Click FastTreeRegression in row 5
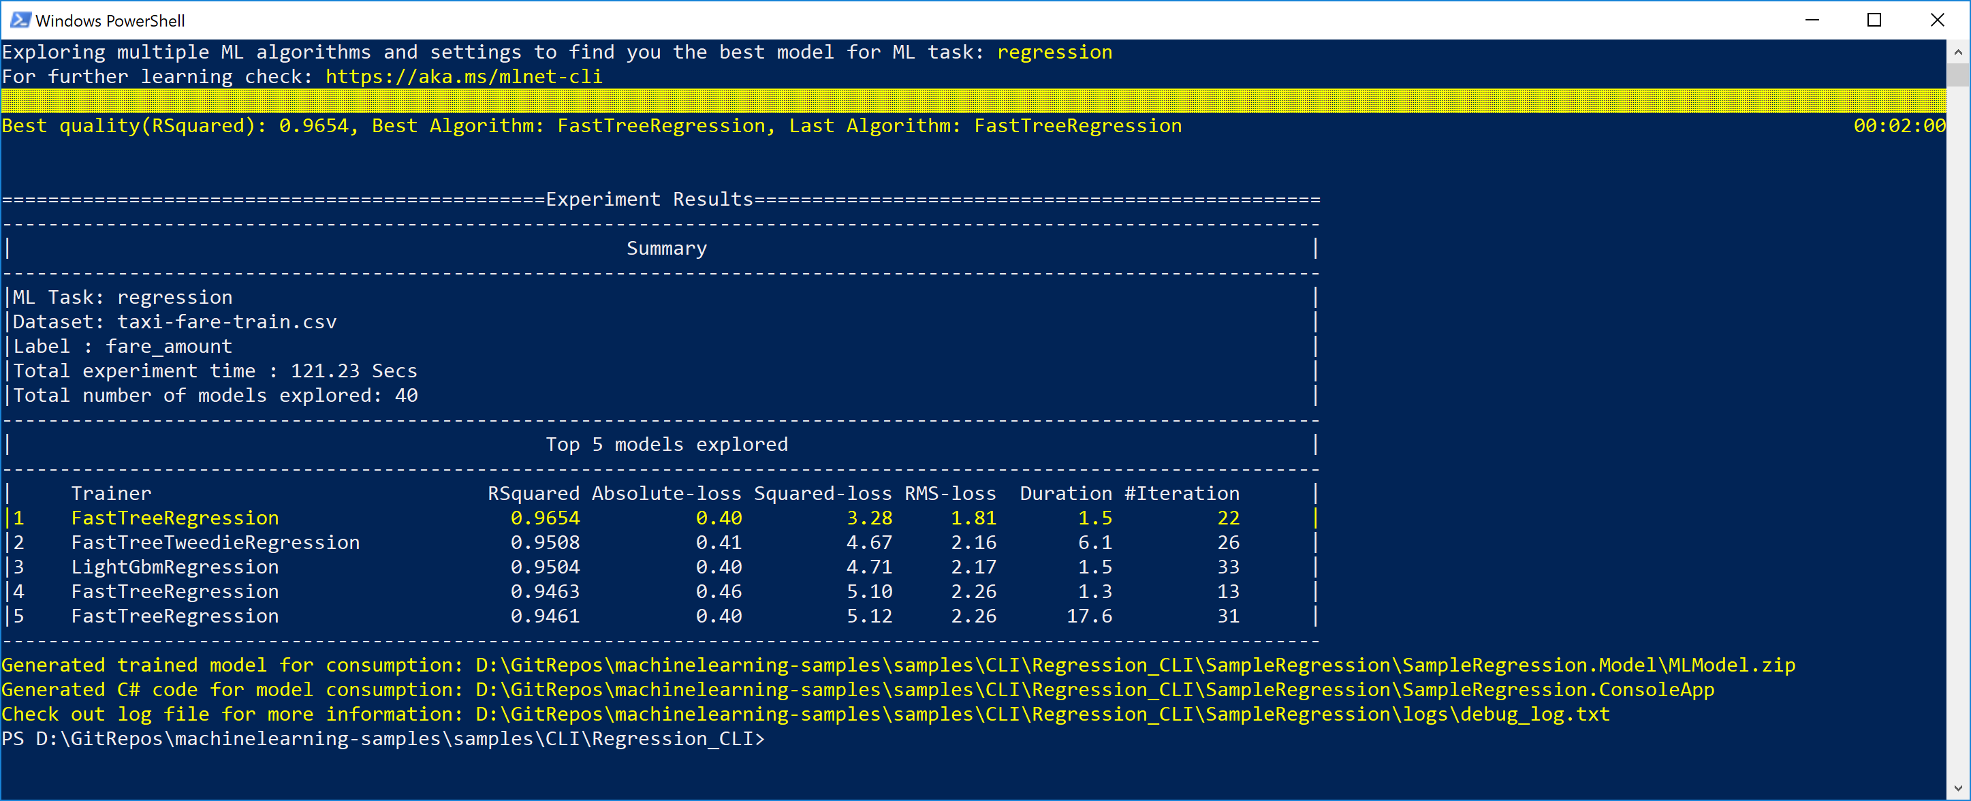Image resolution: width=1971 pixels, height=801 pixels. pos(174,616)
